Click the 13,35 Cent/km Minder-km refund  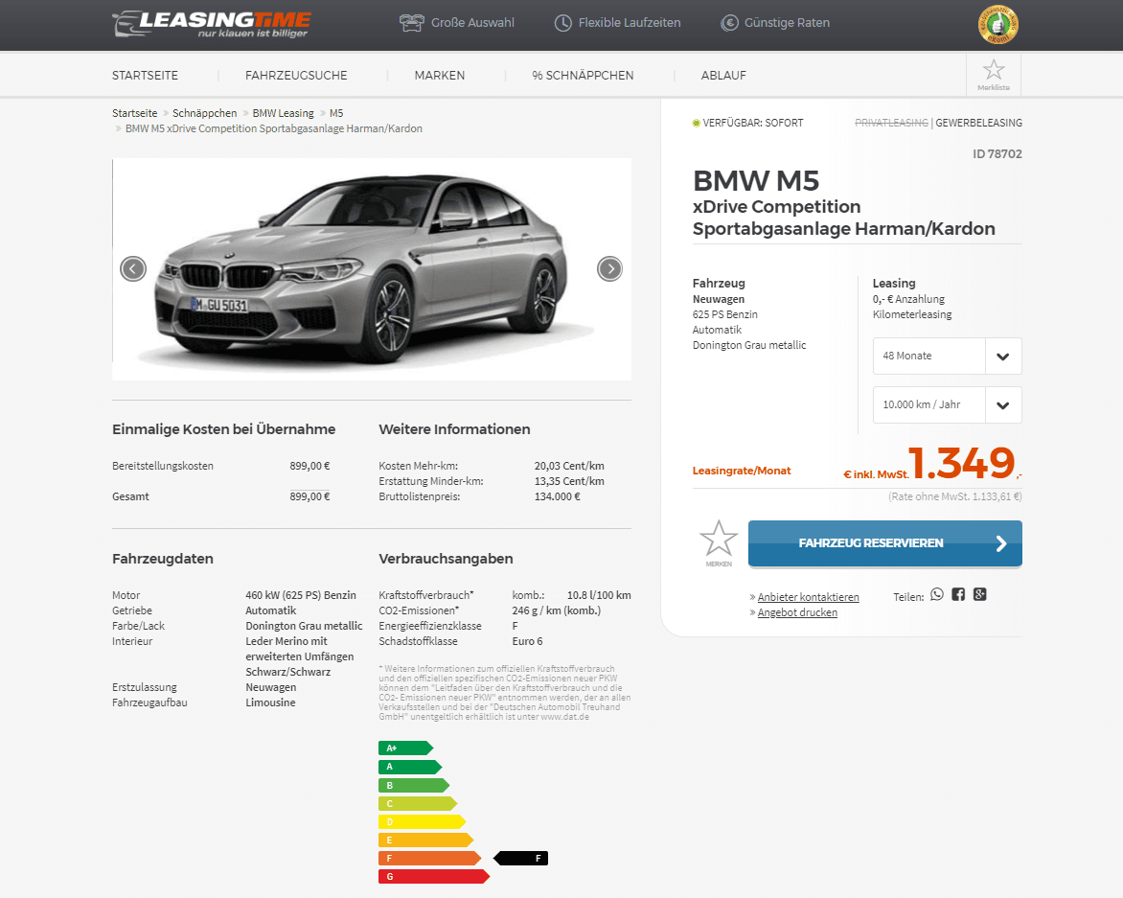(569, 481)
